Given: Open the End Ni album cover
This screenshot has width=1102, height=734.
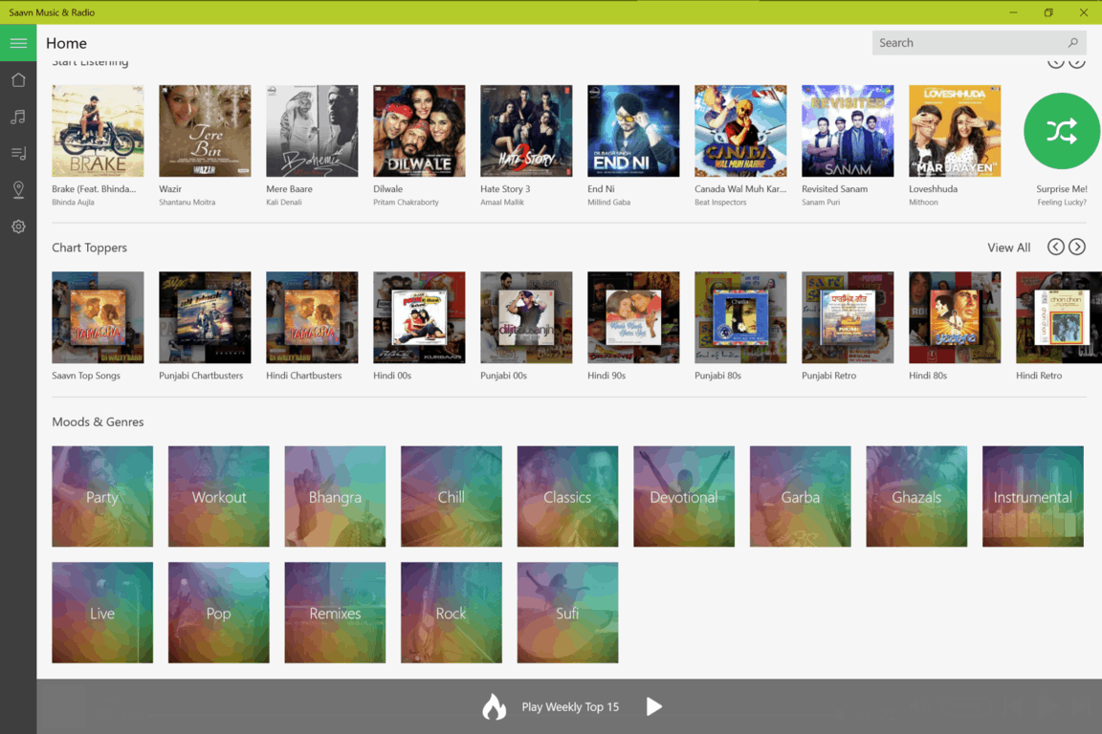Looking at the screenshot, I should click(x=633, y=131).
